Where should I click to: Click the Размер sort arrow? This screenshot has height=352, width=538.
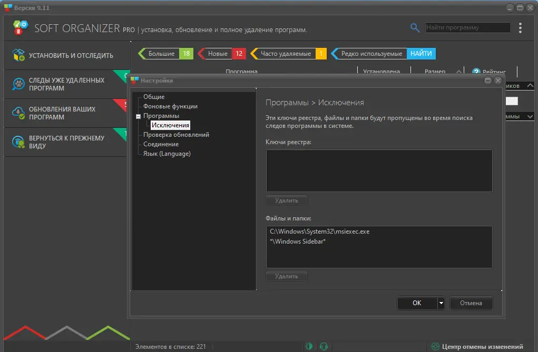point(458,72)
